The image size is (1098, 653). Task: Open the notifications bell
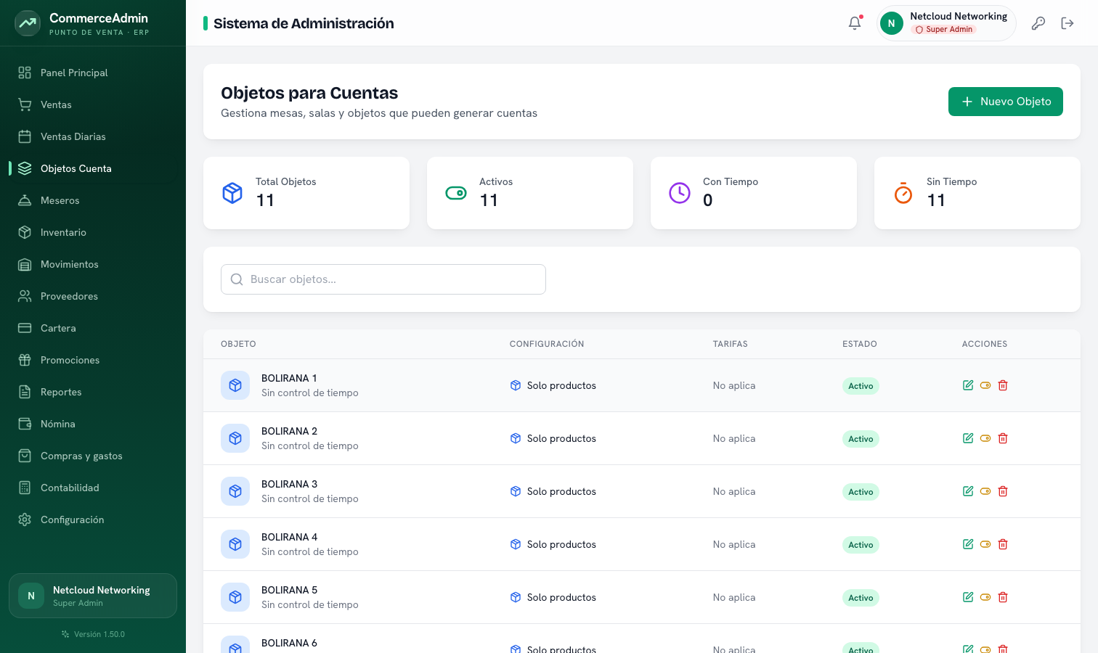[855, 23]
